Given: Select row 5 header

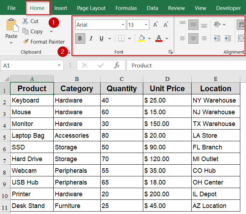Looking at the screenshot, I should [x=5, y=135].
